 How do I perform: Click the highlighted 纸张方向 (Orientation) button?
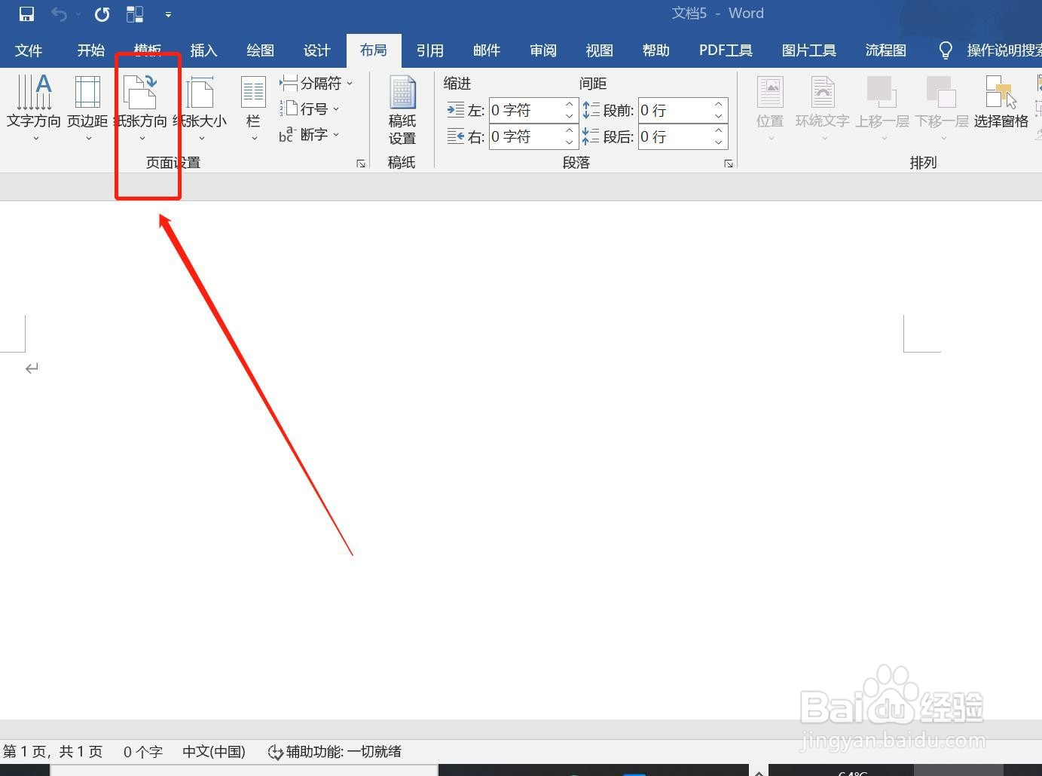(x=142, y=105)
